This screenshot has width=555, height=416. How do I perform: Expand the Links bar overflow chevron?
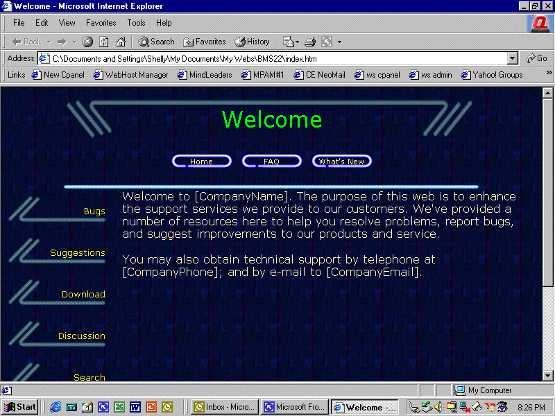point(549,73)
